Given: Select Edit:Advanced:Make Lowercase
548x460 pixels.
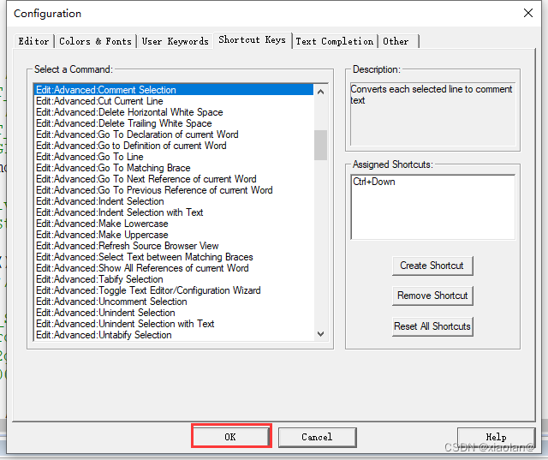Looking at the screenshot, I should click(174, 224).
